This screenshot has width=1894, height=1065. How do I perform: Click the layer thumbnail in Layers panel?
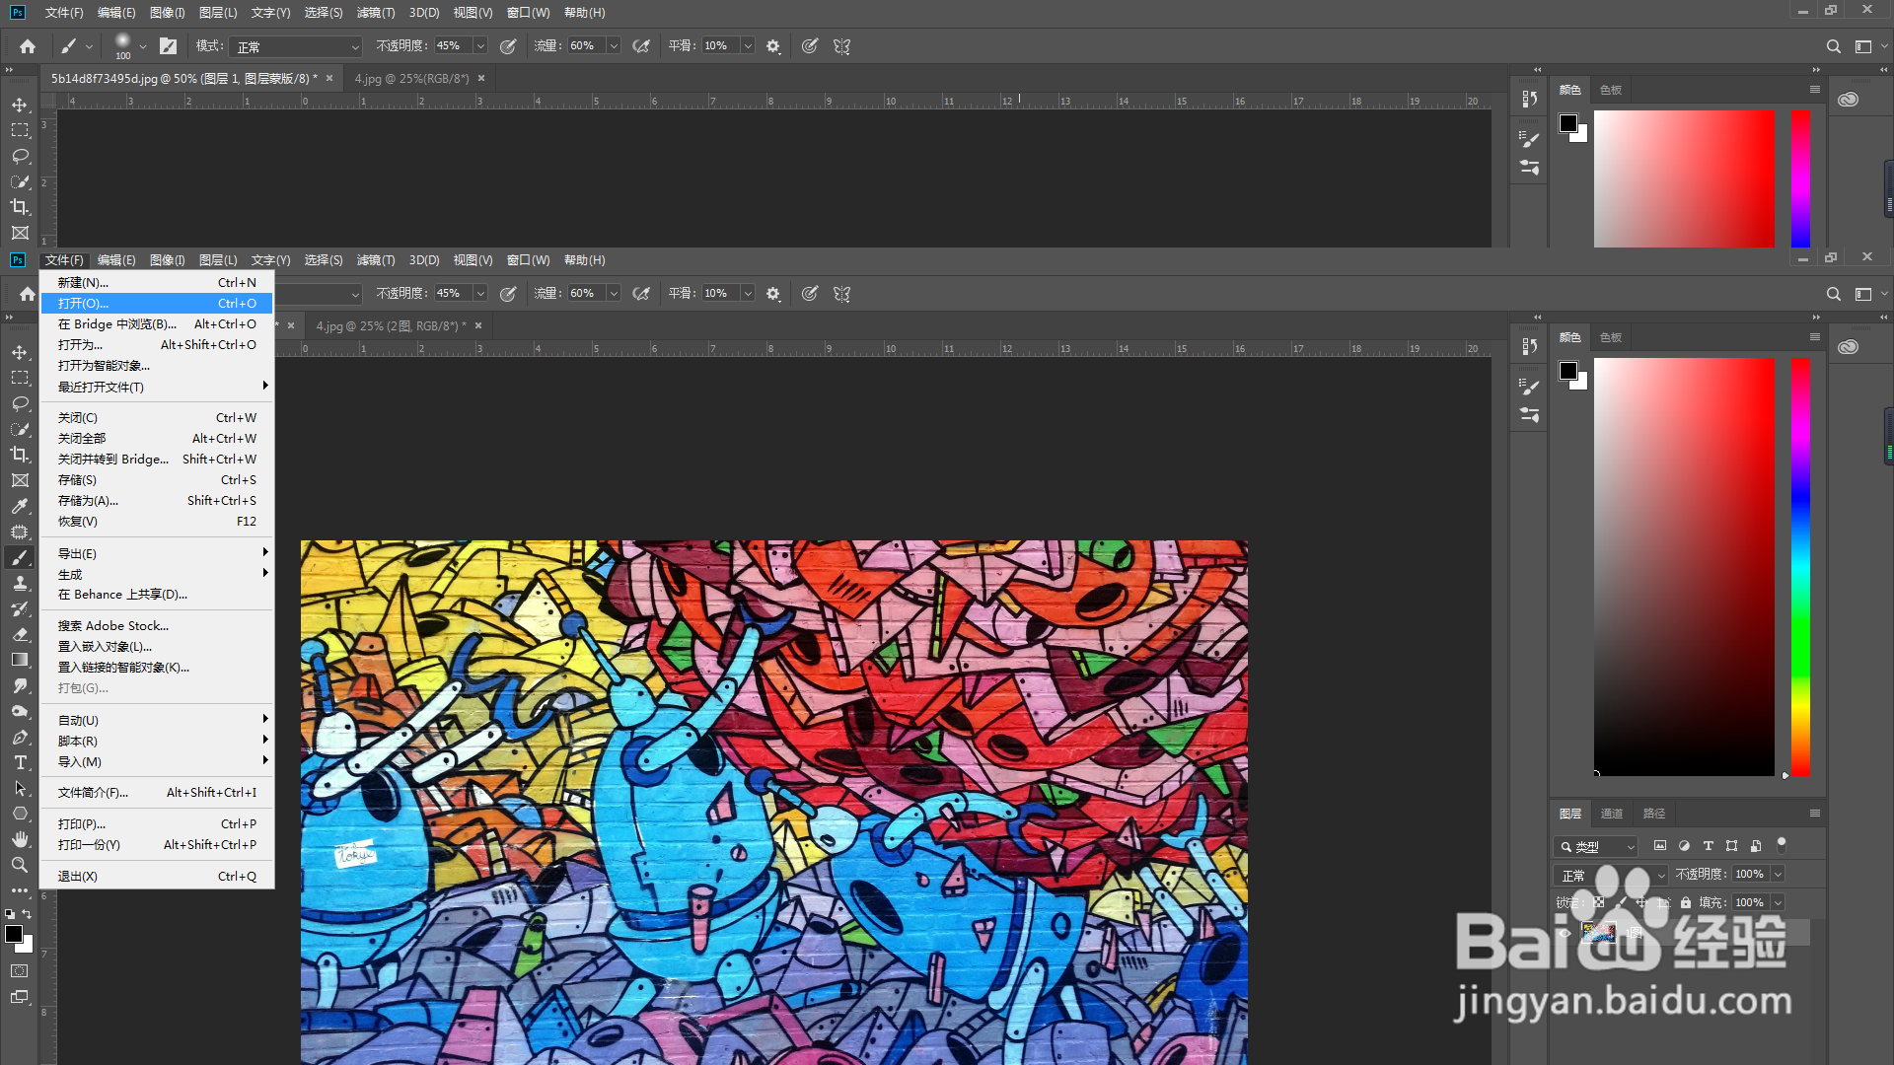(x=1598, y=932)
